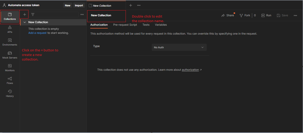Viewport: 303px width, 133px height.
Task: Click the Share collection icon
Action: 223,16
